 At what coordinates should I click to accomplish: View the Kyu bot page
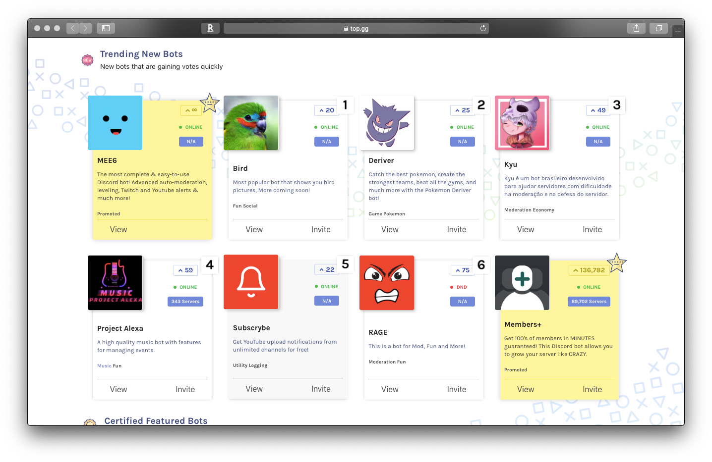pos(526,230)
